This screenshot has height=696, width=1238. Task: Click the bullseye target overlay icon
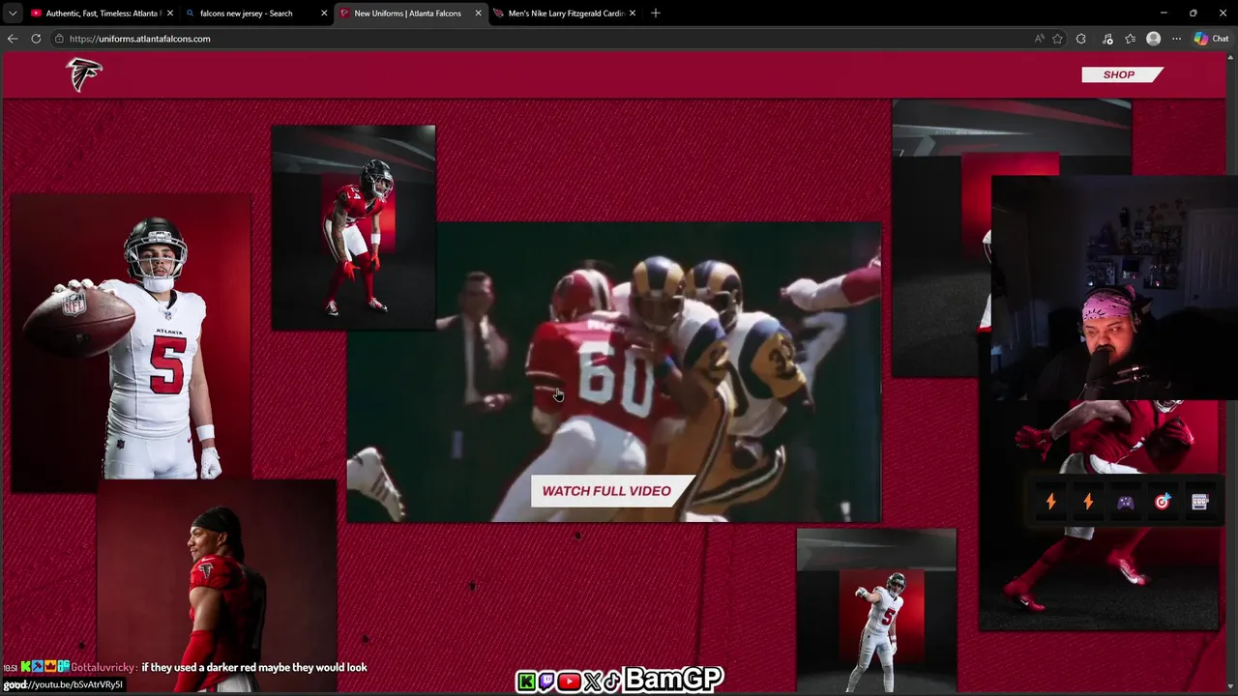tap(1163, 502)
